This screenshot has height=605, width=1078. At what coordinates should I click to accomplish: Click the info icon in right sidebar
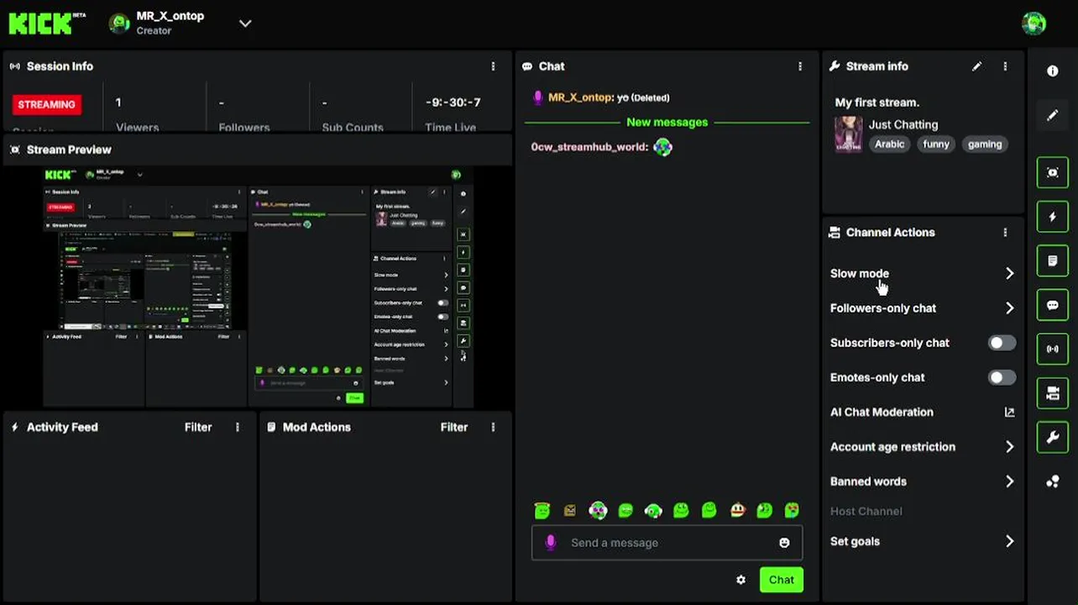(x=1052, y=71)
